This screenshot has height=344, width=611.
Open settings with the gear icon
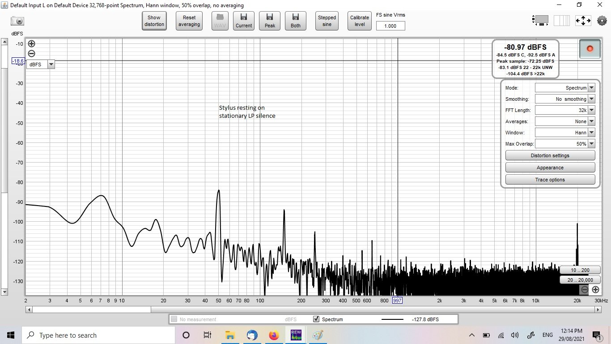point(602,21)
